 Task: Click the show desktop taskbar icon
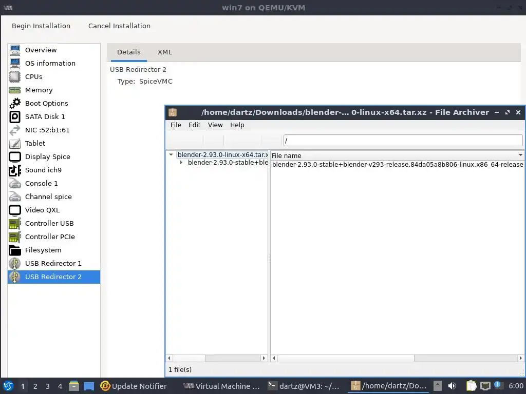click(x=88, y=386)
